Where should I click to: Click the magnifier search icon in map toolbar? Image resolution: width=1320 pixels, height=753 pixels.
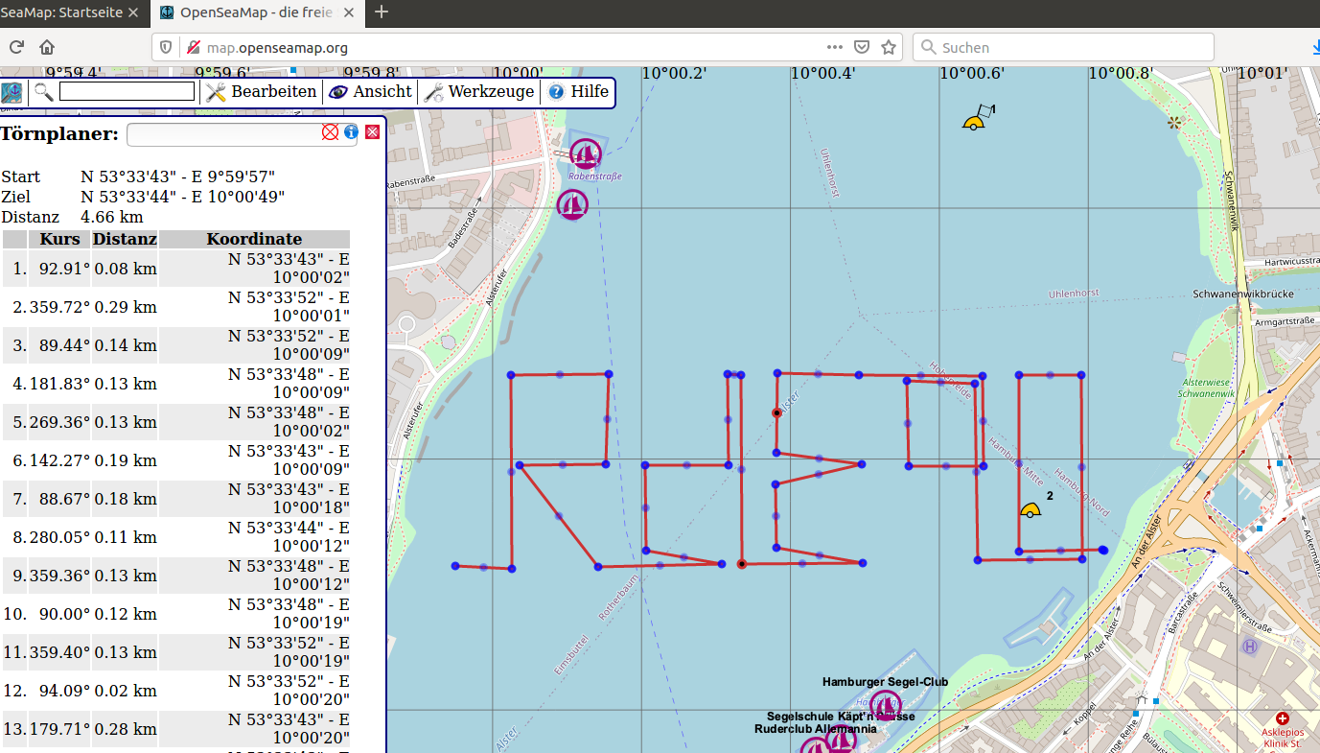[44, 92]
